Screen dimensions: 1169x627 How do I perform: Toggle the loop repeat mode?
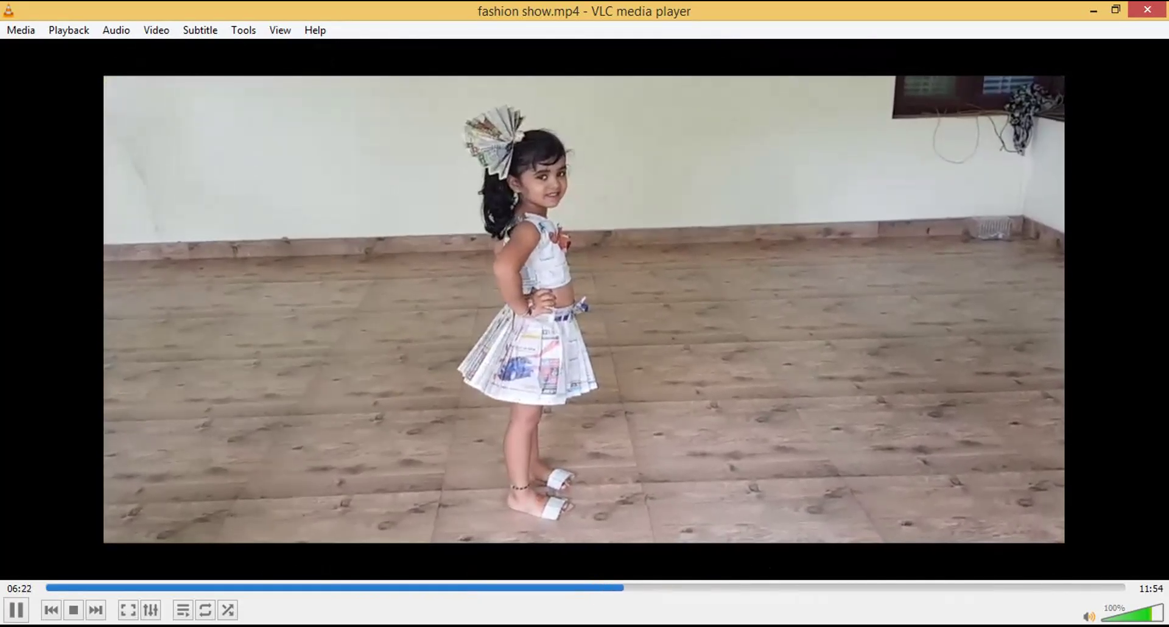(x=205, y=610)
